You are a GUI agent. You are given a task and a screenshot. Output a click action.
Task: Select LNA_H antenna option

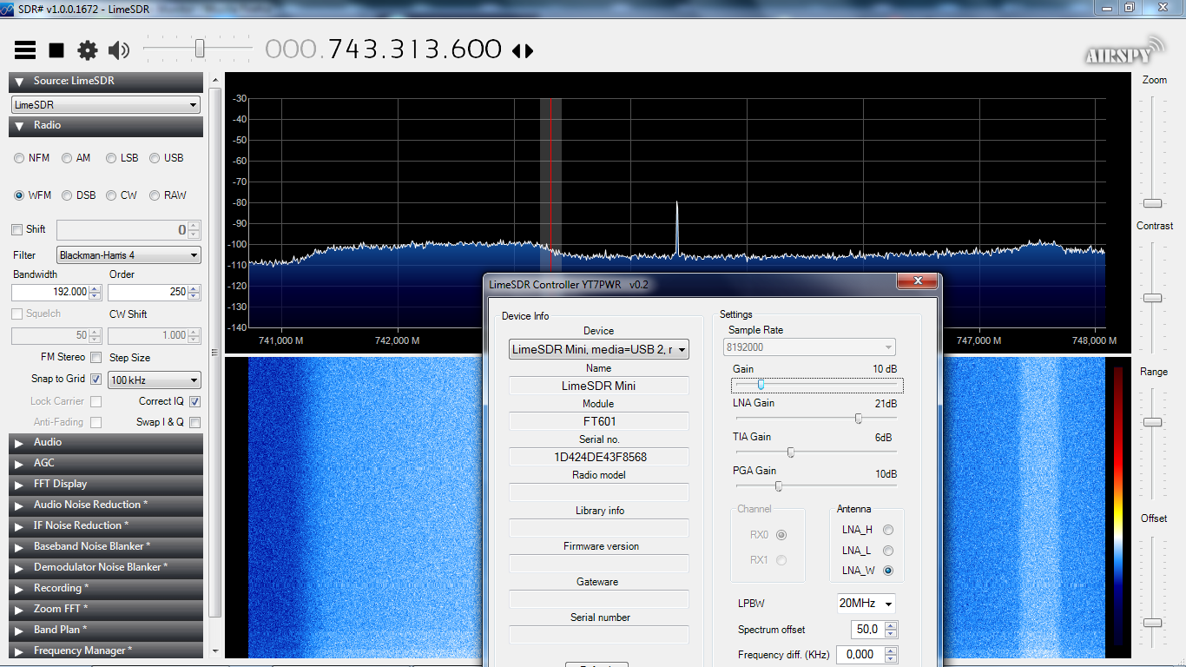tap(887, 530)
